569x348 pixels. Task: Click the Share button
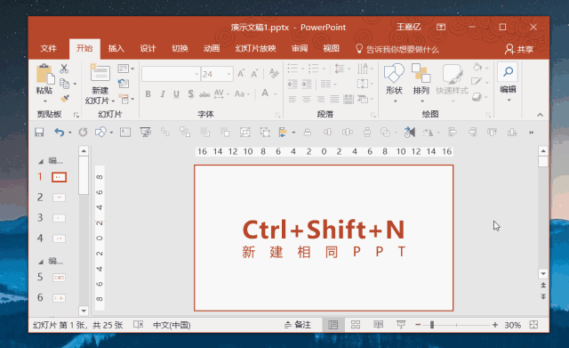coord(519,49)
